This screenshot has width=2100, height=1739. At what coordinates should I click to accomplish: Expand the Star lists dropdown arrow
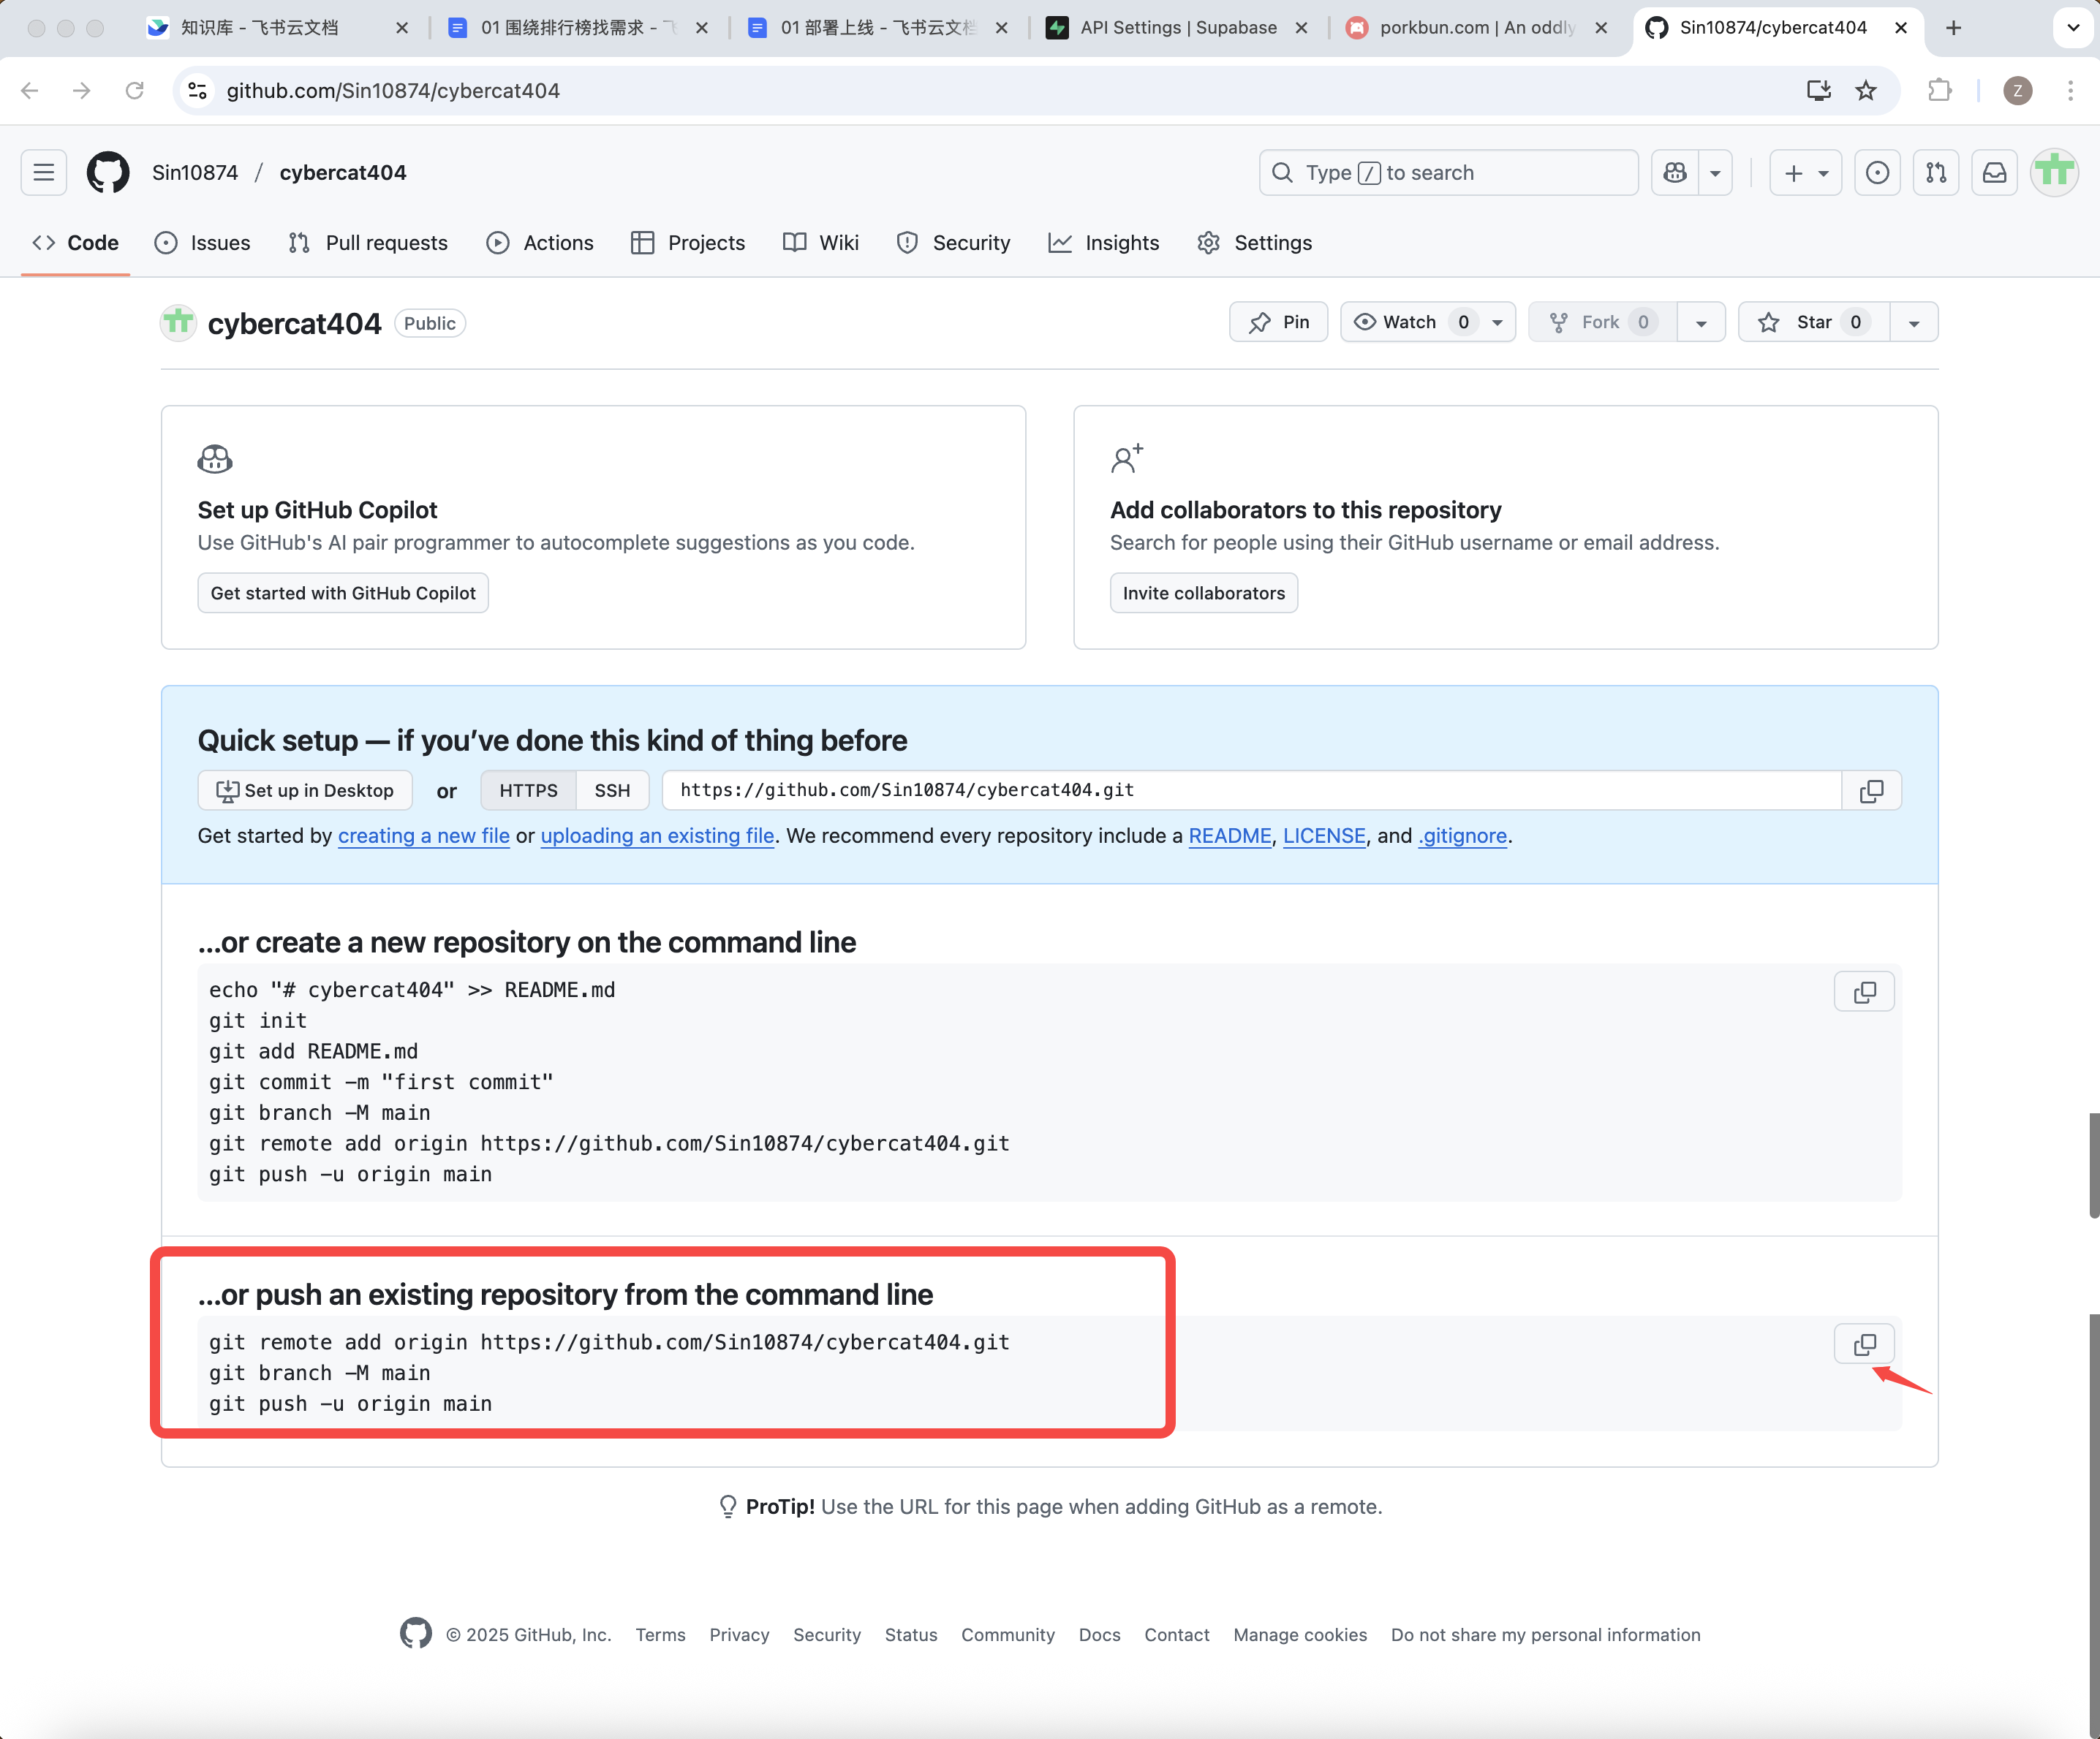[x=1914, y=322]
